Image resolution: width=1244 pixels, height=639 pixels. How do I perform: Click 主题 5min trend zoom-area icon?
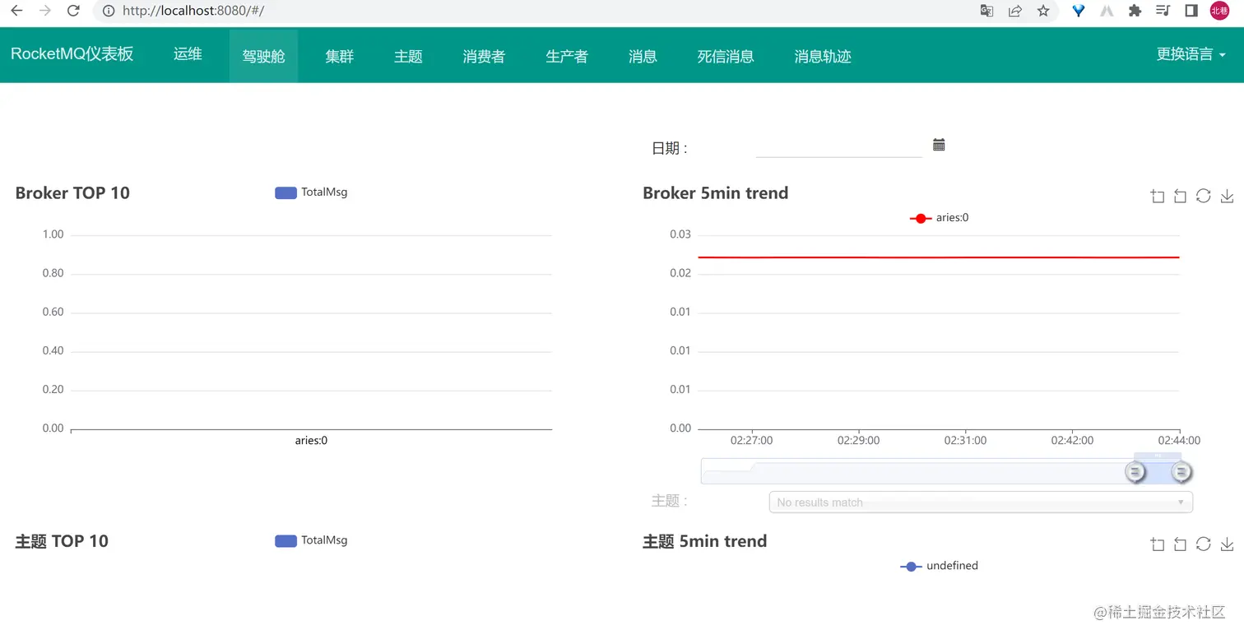click(x=1158, y=544)
